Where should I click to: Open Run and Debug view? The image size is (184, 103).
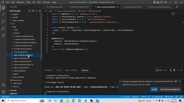[x=3, y=28]
